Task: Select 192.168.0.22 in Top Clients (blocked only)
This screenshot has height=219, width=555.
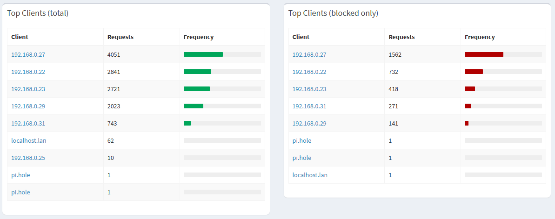Action: click(309, 72)
